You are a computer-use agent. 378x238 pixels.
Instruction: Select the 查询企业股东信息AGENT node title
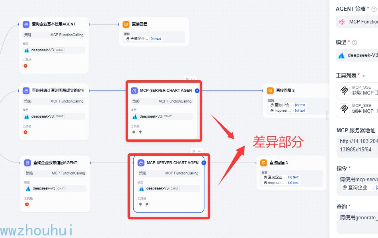pos(55,163)
